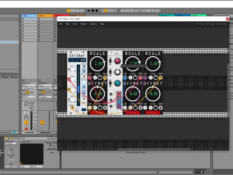Click the Configure button on the device
The image size is (233, 175).
(52, 138)
